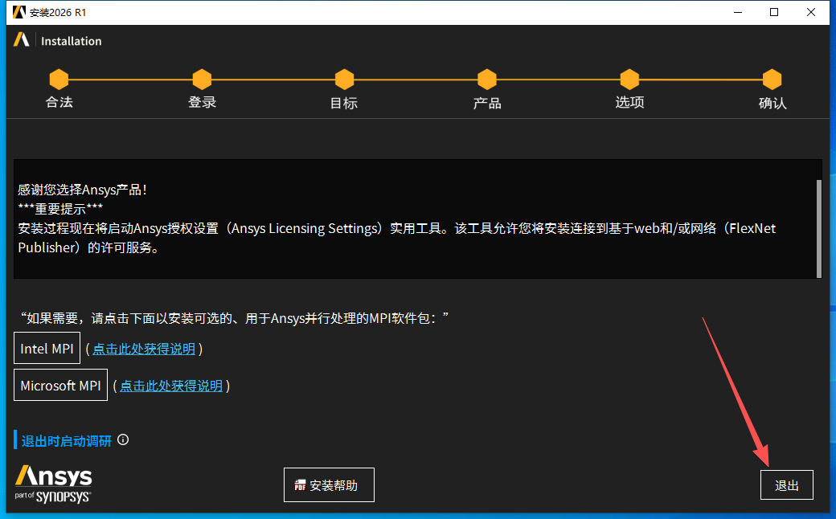Select the 产品 step hexagon
The image size is (836, 519).
pyautogui.click(x=486, y=79)
